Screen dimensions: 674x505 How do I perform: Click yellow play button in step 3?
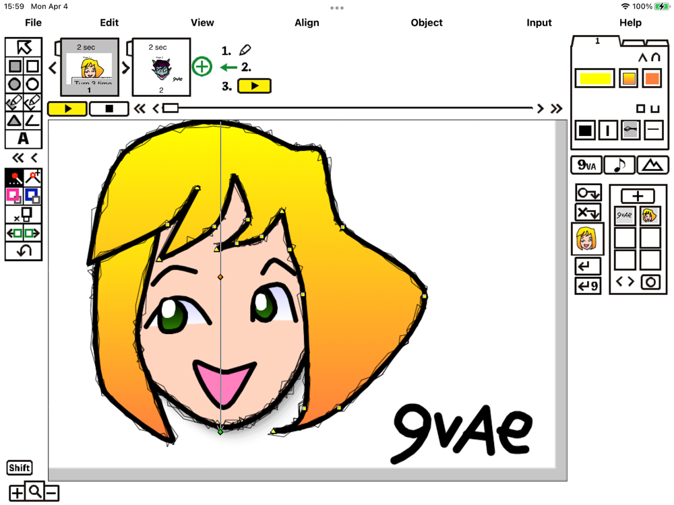pyautogui.click(x=255, y=86)
